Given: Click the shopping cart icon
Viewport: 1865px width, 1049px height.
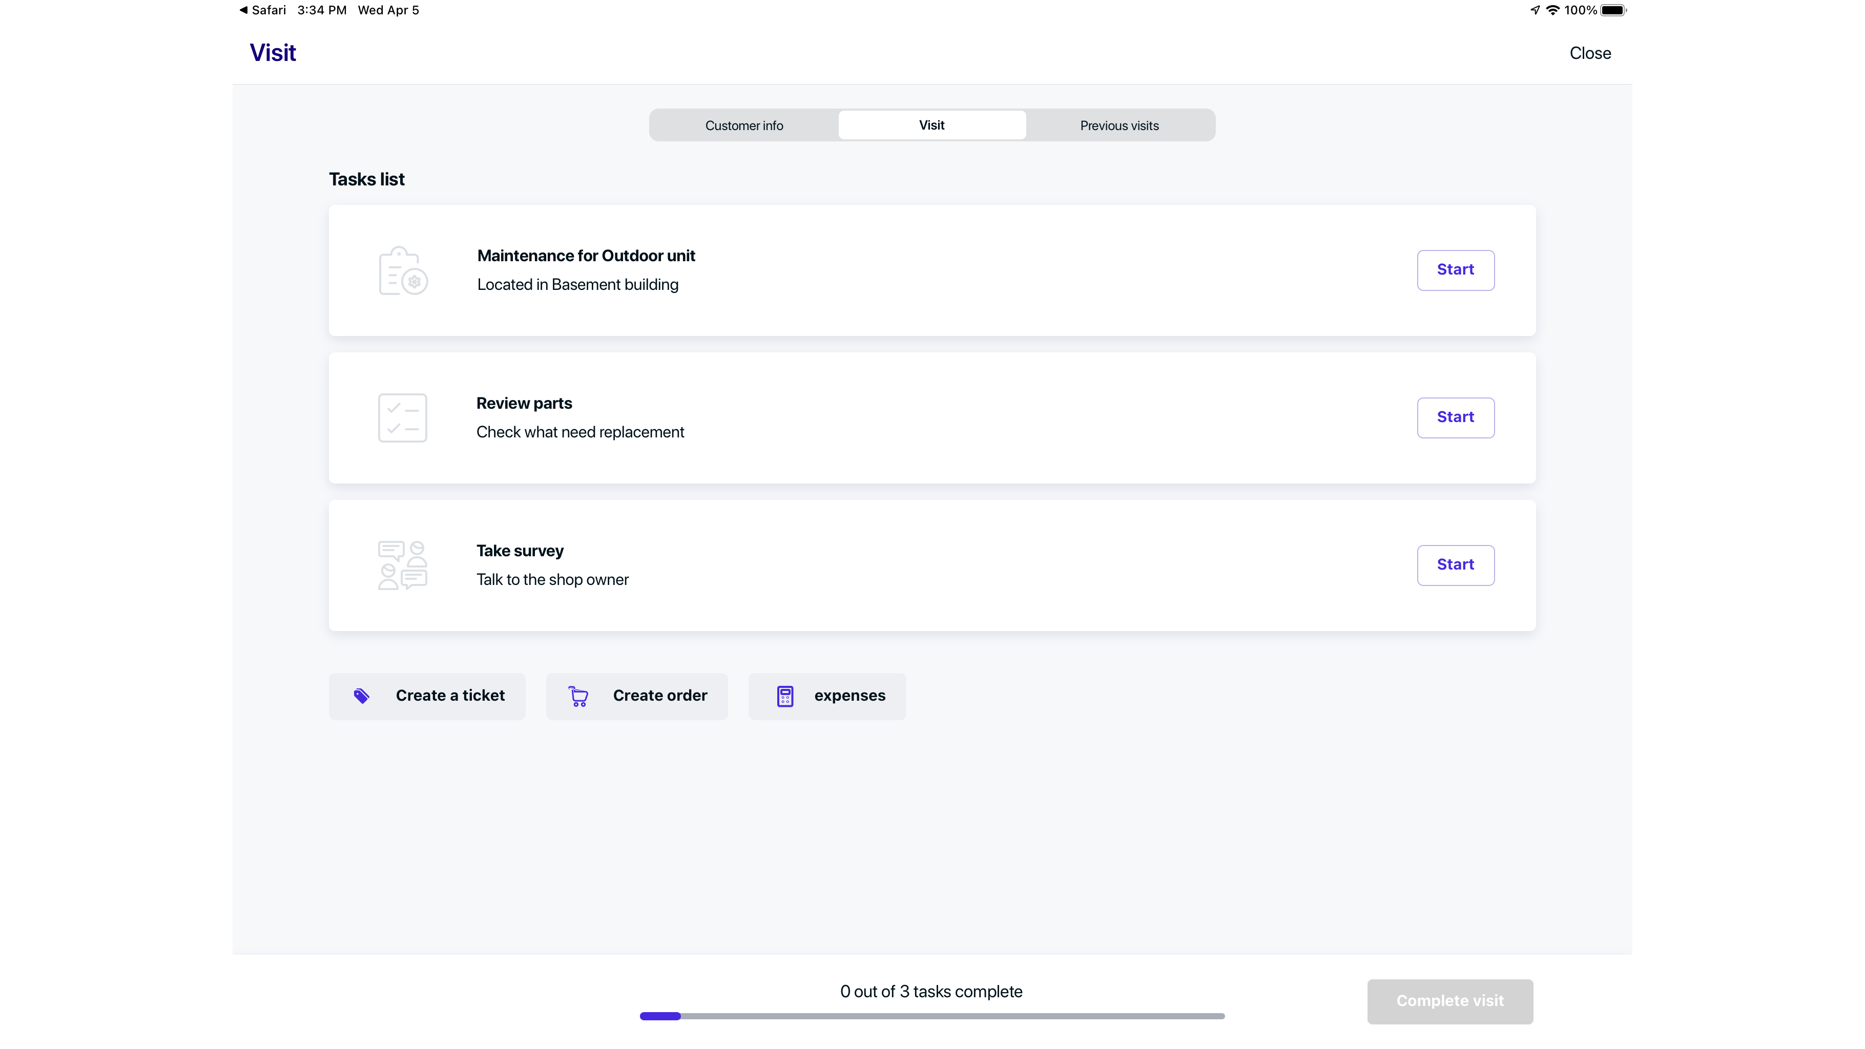Looking at the screenshot, I should 578,697.
